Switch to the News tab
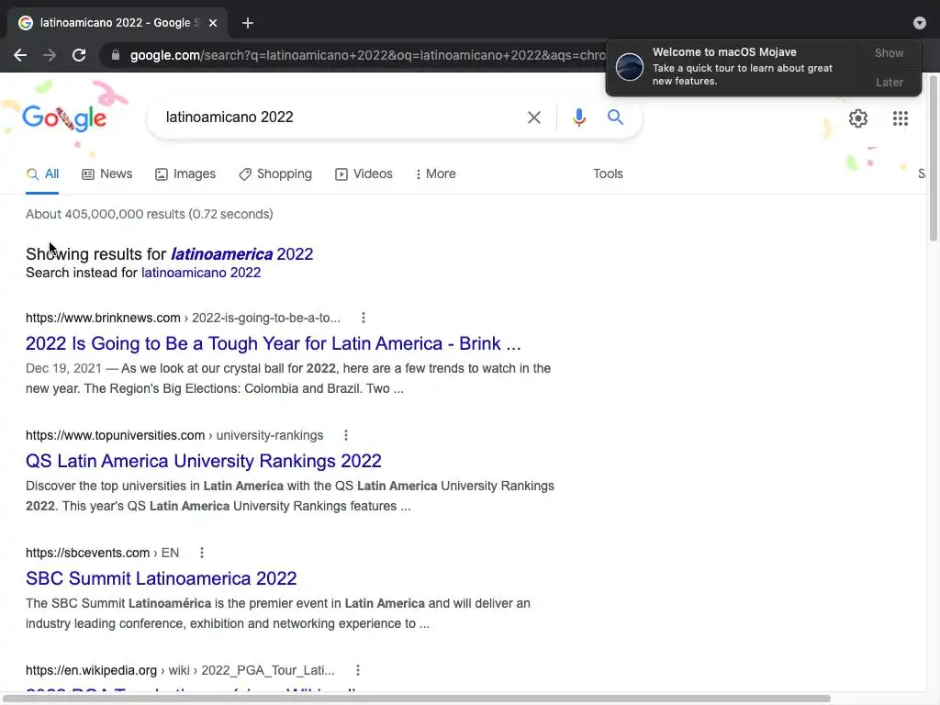Screen dimensions: 940x705 (x=106, y=173)
